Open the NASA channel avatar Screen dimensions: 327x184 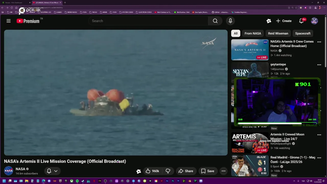pyautogui.click(x=8, y=171)
